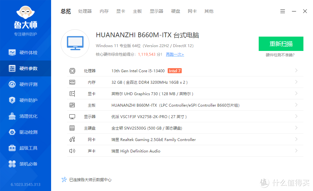Click the desktop computer icon
The width and height of the screenshot is (313, 191).
pyautogui.click(x=75, y=44)
